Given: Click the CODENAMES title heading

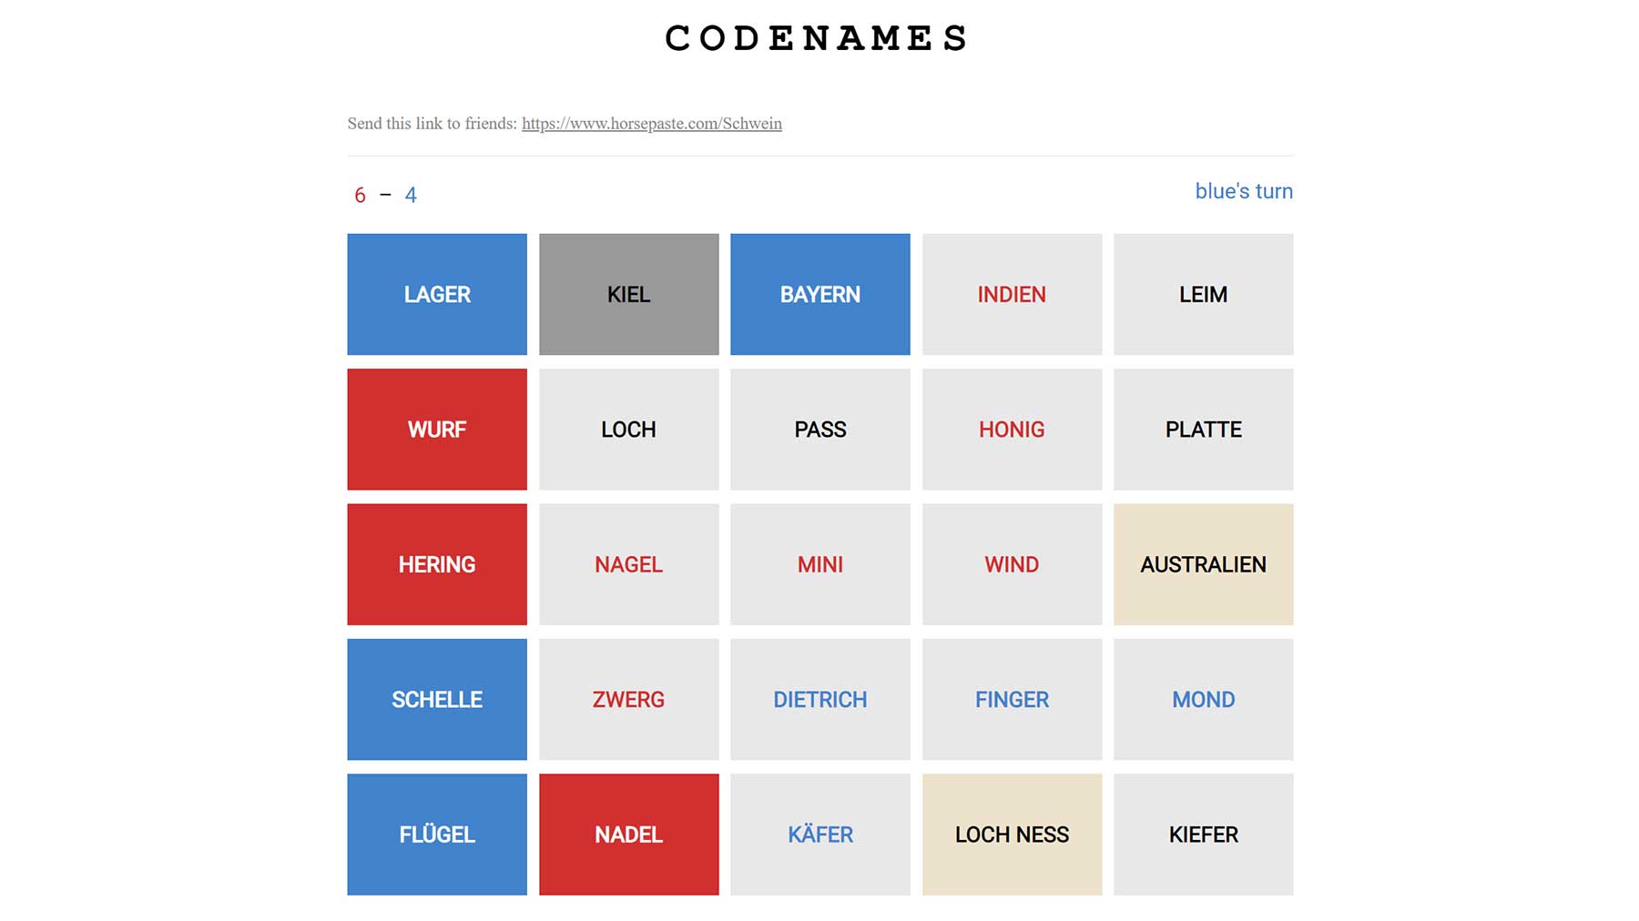Looking at the screenshot, I should (x=817, y=38).
